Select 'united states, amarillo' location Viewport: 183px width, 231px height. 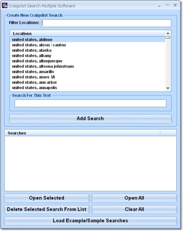click(x=88, y=71)
